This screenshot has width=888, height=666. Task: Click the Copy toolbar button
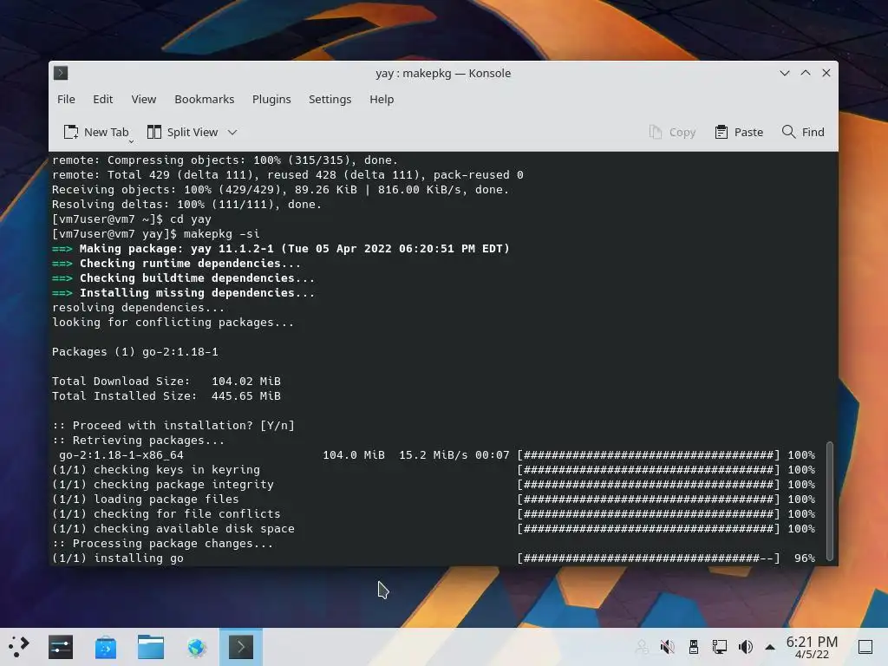(x=672, y=132)
